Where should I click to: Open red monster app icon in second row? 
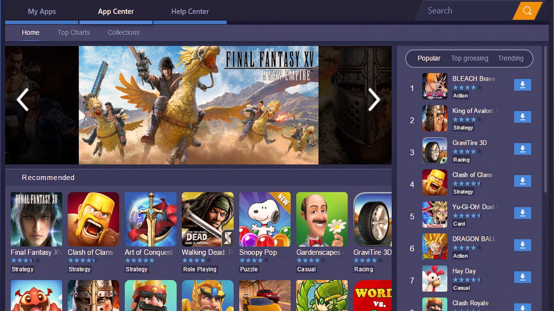36,296
